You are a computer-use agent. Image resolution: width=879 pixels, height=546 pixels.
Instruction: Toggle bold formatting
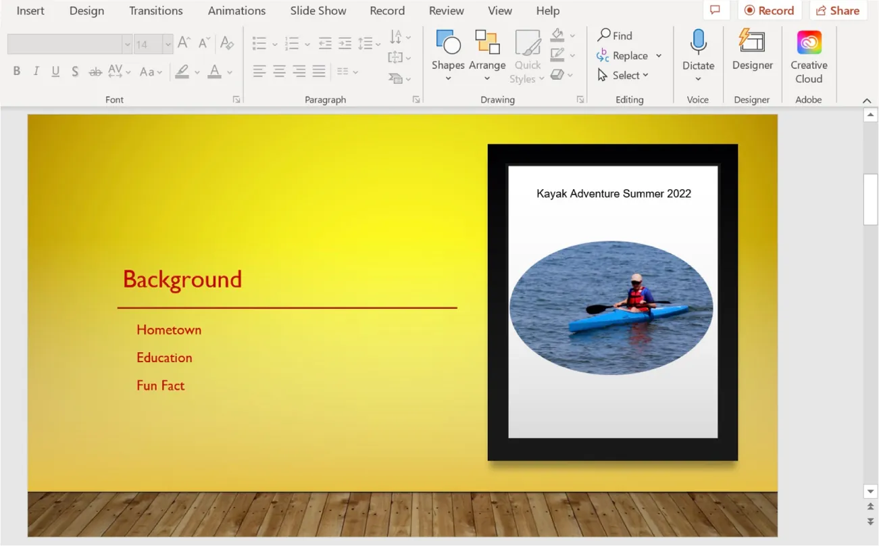coord(16,70)
